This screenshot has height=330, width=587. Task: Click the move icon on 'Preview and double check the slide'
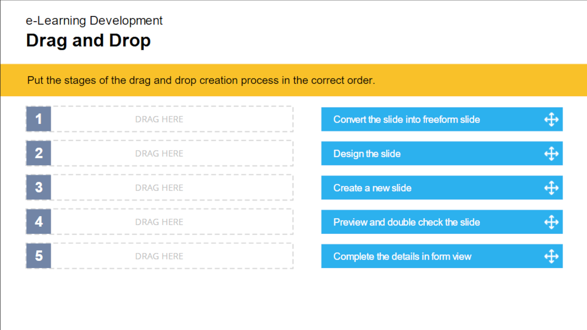(x=551, y=222)
